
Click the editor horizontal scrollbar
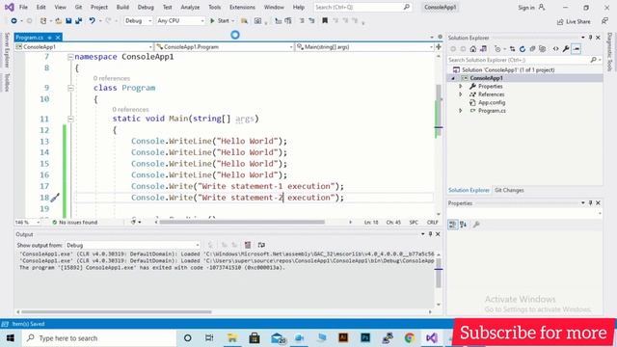pyautogui.click(x=242, y=223)
